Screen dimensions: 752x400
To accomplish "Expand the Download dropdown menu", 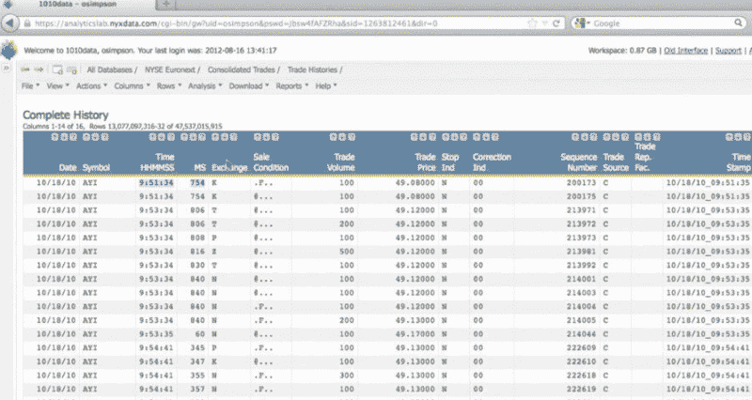I will tap(248, 85).
